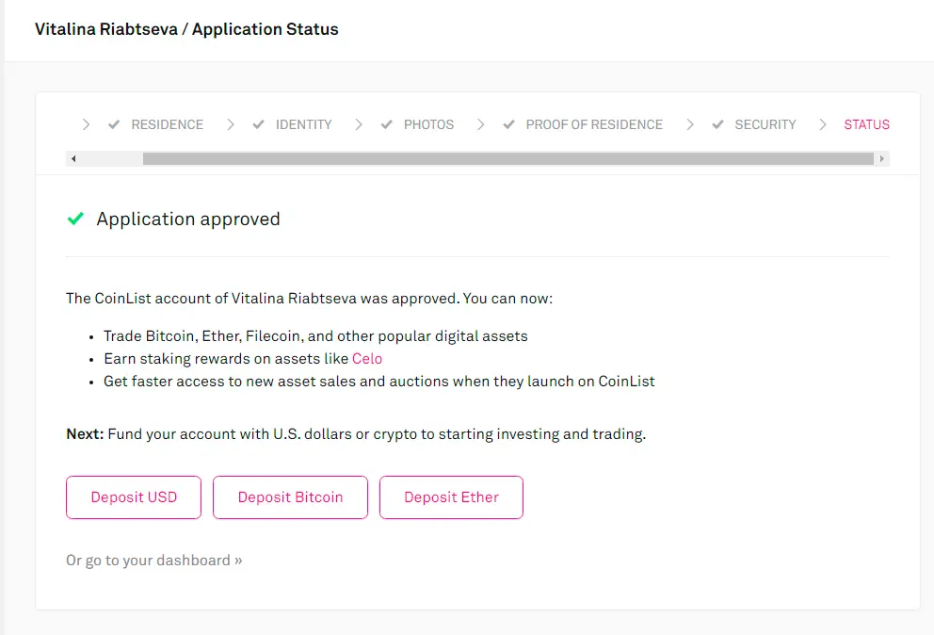Click the chevron arrow before Photos
This screenshot has width=934, height=635.
(359, 124)
